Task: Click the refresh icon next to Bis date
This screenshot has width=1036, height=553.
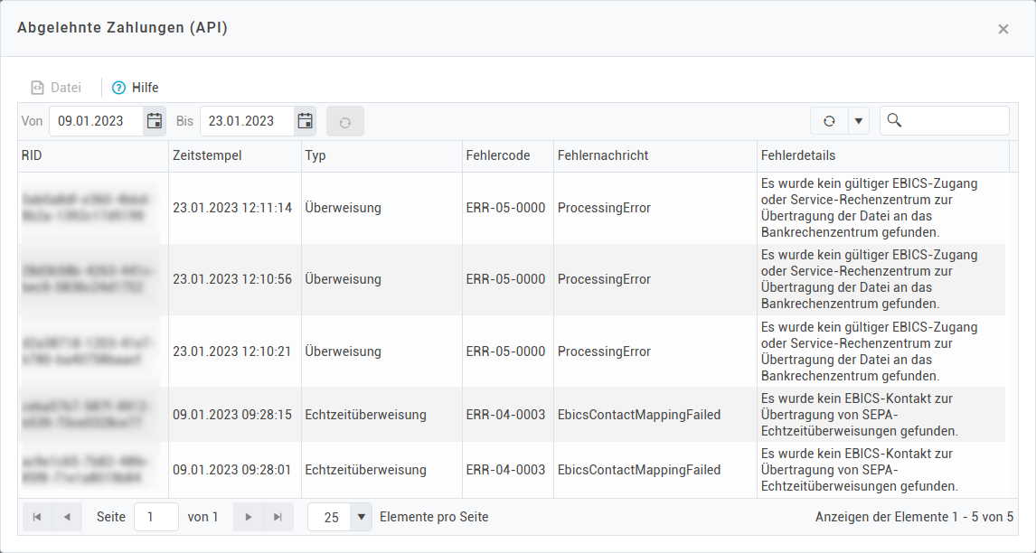Action: pos(345,121)
